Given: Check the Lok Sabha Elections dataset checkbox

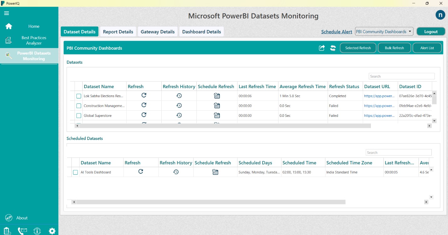Looking at the screenshot, I should tap(79, 96).
